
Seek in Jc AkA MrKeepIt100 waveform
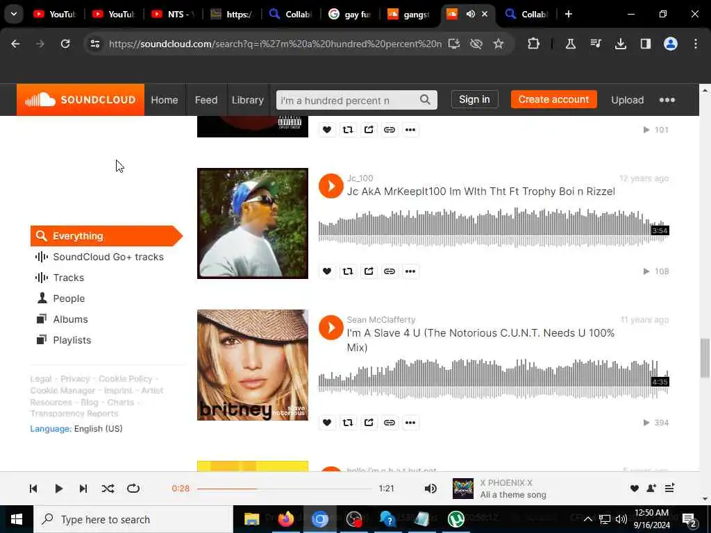(494, 228)
